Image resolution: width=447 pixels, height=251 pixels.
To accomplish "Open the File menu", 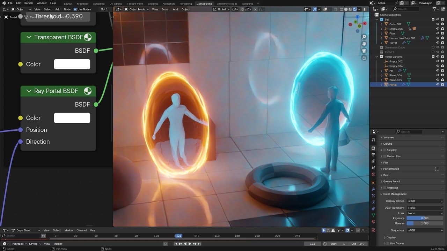I will (10, 3).
